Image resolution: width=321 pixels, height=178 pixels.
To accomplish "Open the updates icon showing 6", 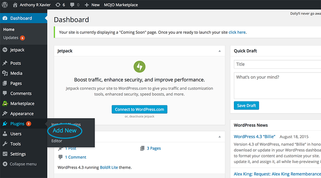I will click(58, 5).
